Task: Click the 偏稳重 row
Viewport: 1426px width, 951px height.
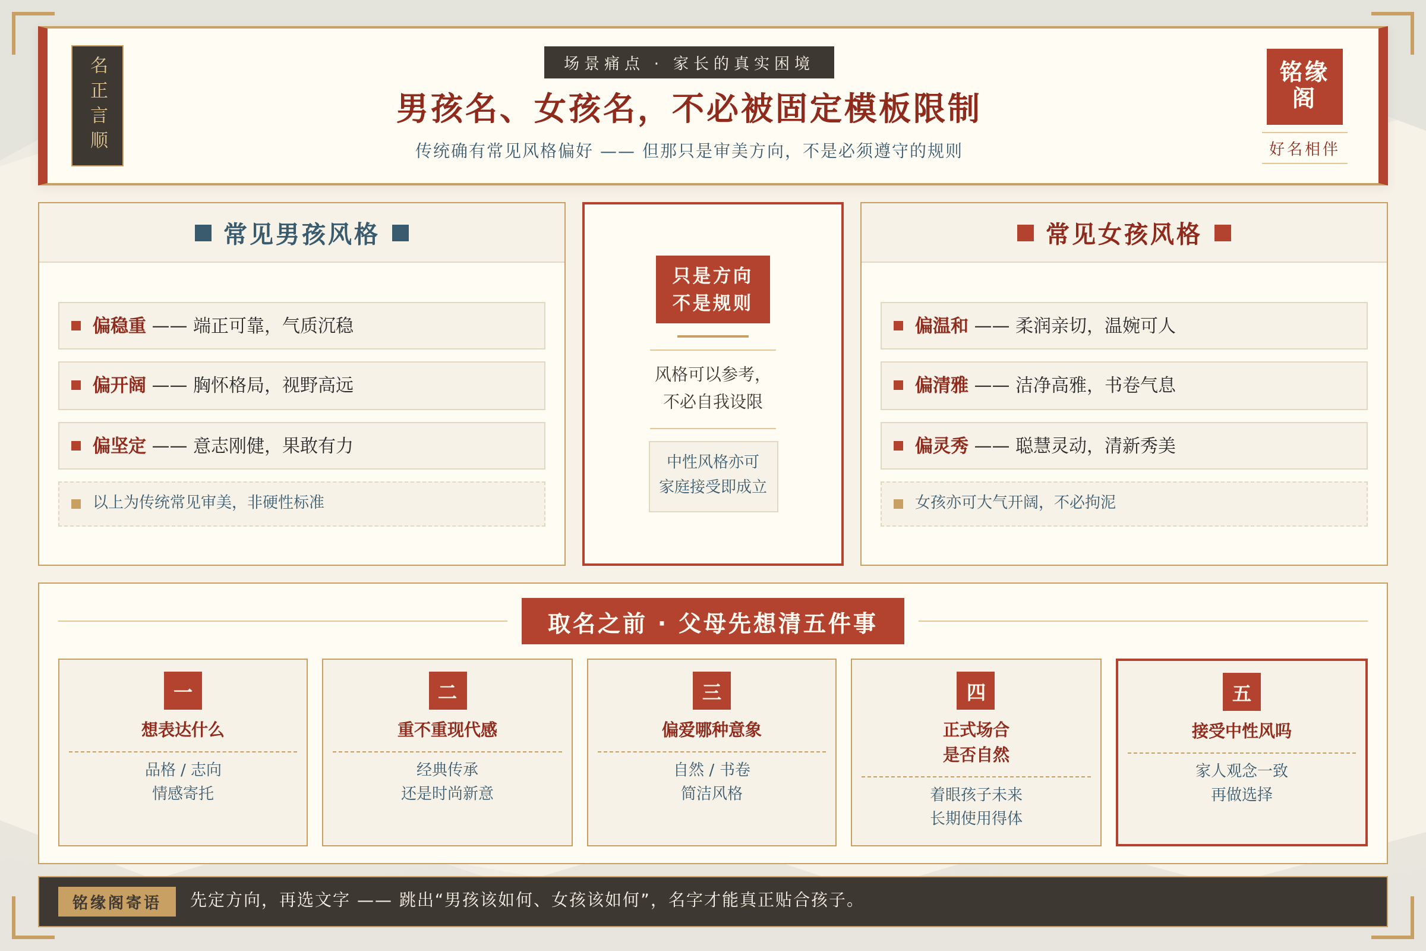Action: pos(301,326)
